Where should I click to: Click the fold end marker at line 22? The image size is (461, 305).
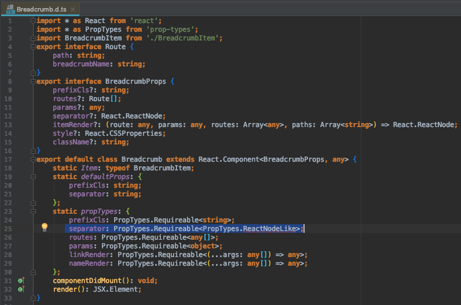(33, 203)
